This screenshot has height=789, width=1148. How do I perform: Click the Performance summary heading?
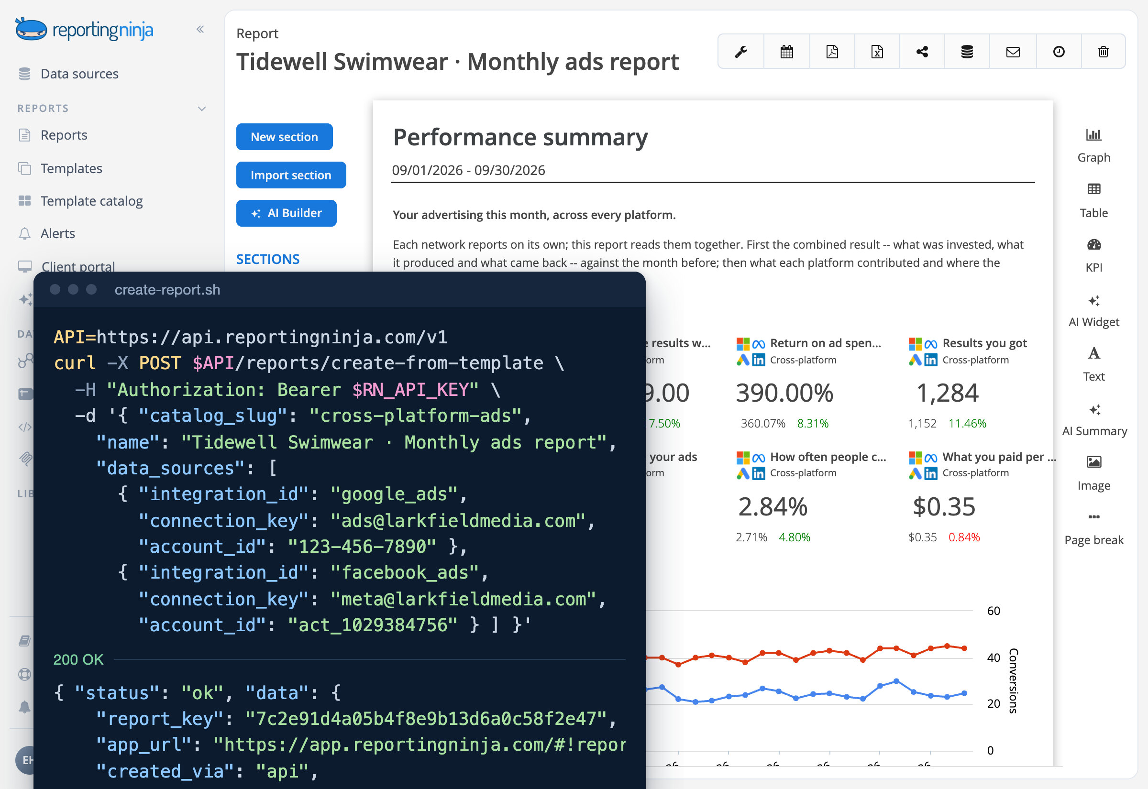[x=520, y=137]
